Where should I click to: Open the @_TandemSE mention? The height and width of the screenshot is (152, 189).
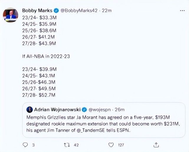(103, 130)
